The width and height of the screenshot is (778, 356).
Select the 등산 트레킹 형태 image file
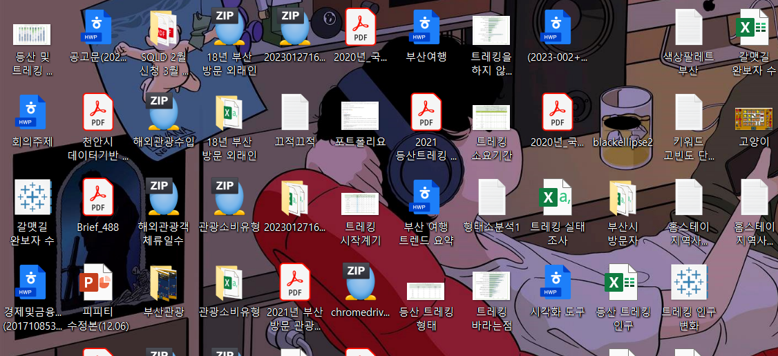(x=426, y=291)
